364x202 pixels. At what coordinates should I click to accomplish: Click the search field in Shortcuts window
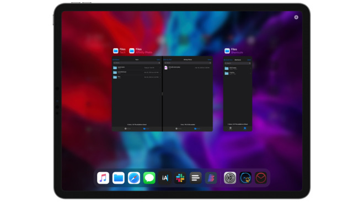(x=238, y=63)
